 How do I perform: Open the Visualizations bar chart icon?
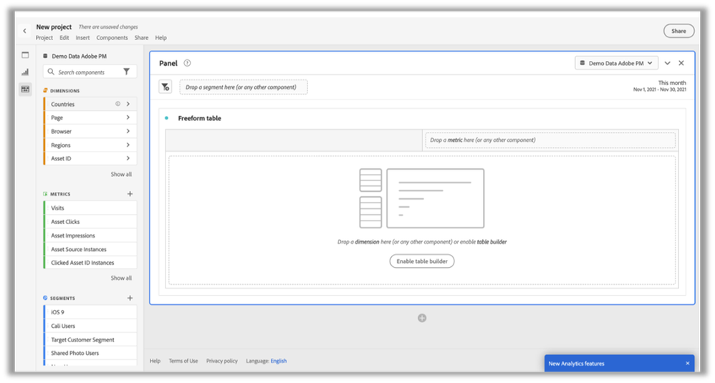point(25,72)
